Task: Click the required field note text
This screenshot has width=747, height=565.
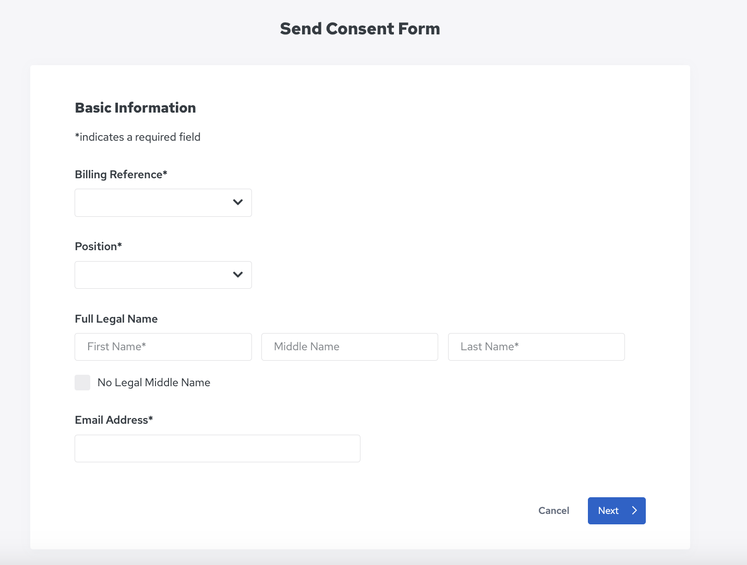Action: point(138,137)
